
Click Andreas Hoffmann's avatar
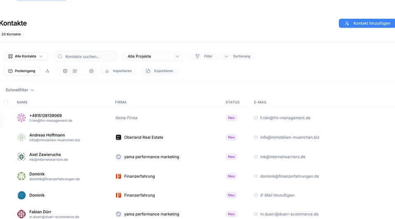21,137
